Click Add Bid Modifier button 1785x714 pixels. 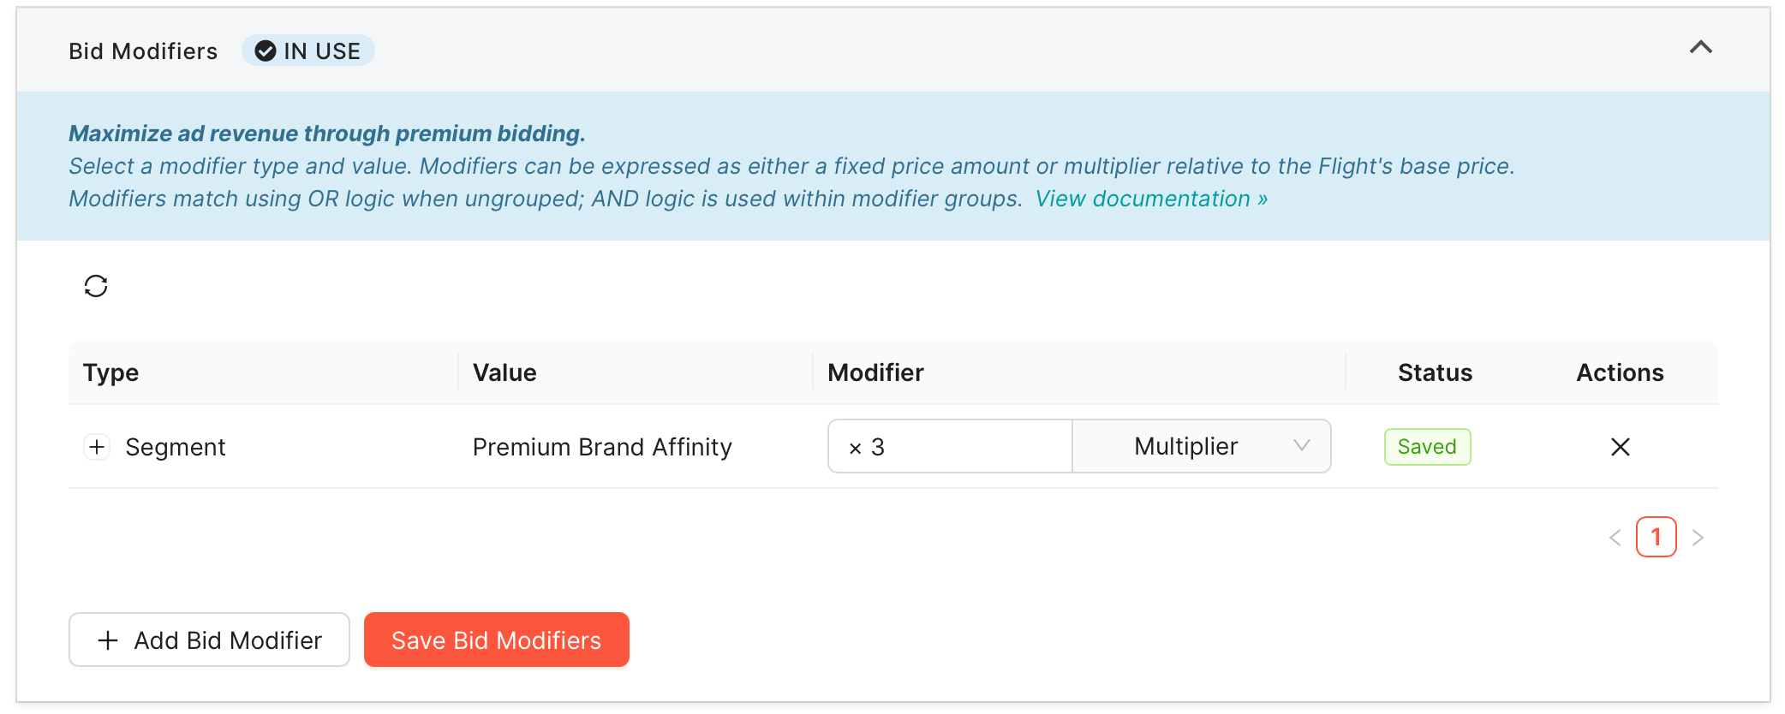click(x=209, y=640)
